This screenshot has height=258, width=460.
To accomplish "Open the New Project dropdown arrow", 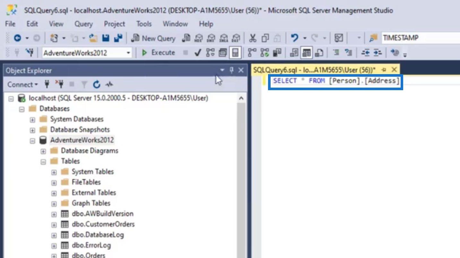I will pos(64,38).
